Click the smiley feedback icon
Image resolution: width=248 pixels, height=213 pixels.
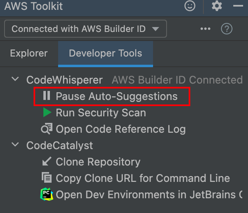190,6
